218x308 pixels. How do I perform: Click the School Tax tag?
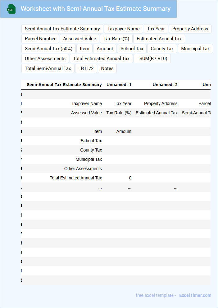pyautogui.click(x=132, y=49)
